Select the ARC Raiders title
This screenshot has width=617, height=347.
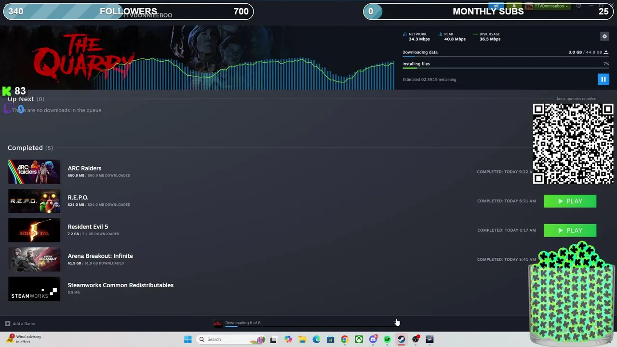(x=84, y=168)
